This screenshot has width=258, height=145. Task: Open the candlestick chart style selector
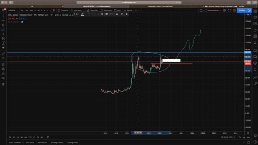pos(54,10)
